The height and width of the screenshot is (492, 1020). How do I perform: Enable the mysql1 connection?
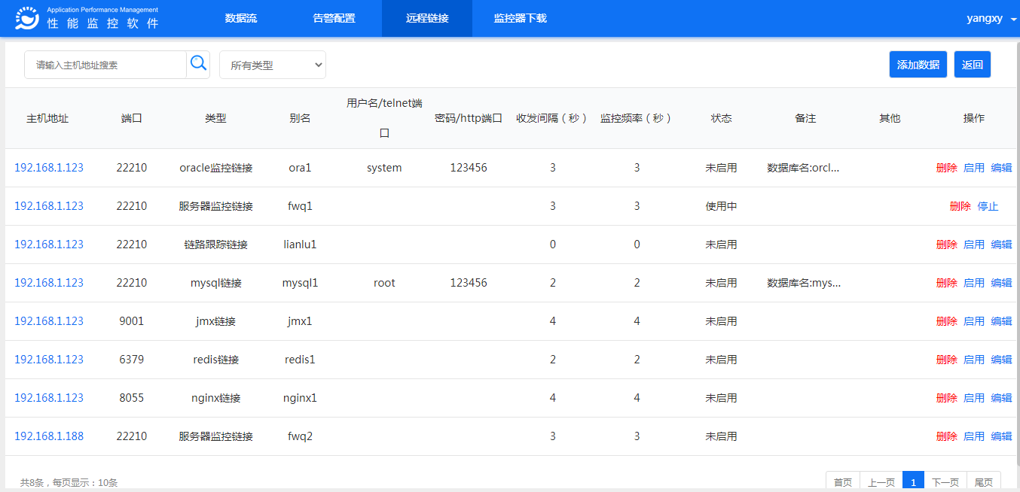coord(973,283)
